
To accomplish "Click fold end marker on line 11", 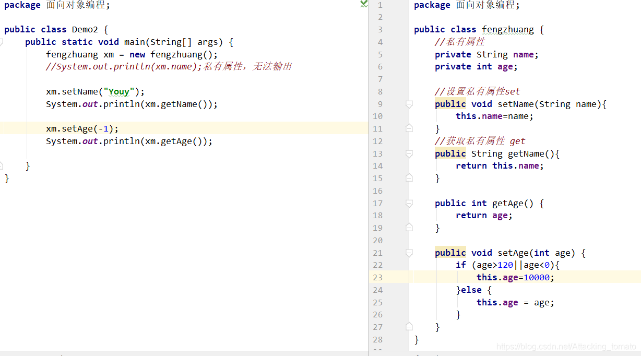I will [409, 128].
